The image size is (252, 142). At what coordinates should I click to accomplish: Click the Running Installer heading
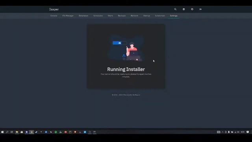(126, 69)
